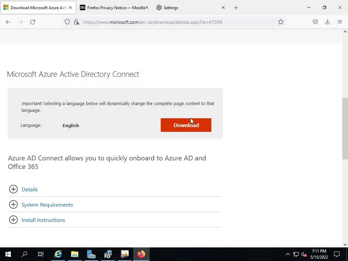The image size is (348, 261).
Task: Open Save to Pocket
Action: (315, 22)
